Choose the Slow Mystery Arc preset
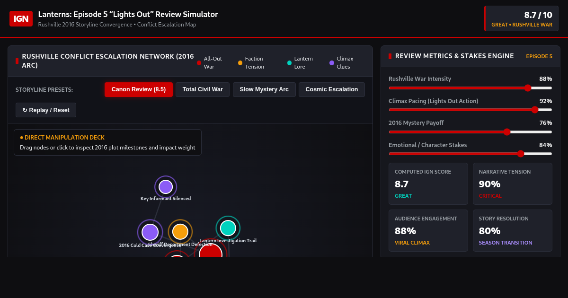The height and width of the screenshot is (298, 568). click(264, 89)
